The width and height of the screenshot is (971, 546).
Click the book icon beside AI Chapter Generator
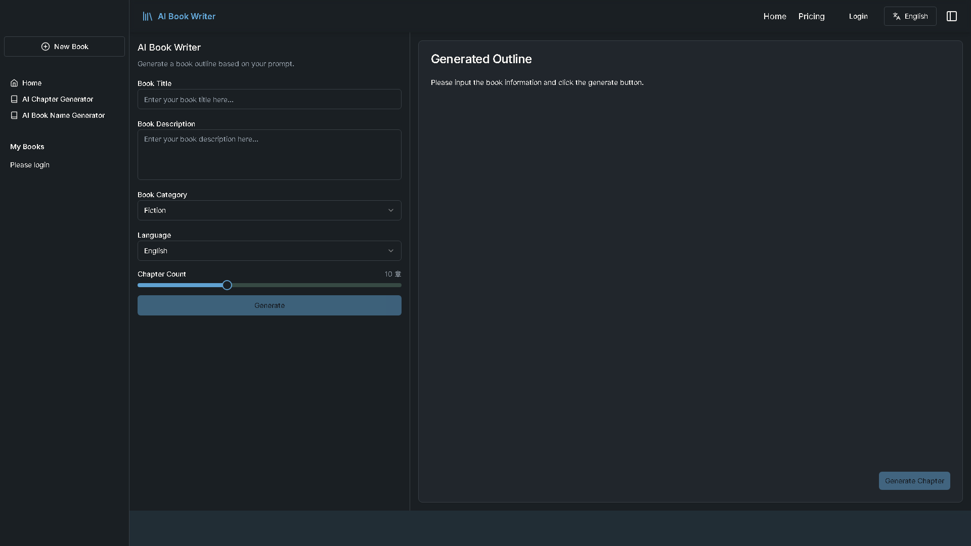14,99
